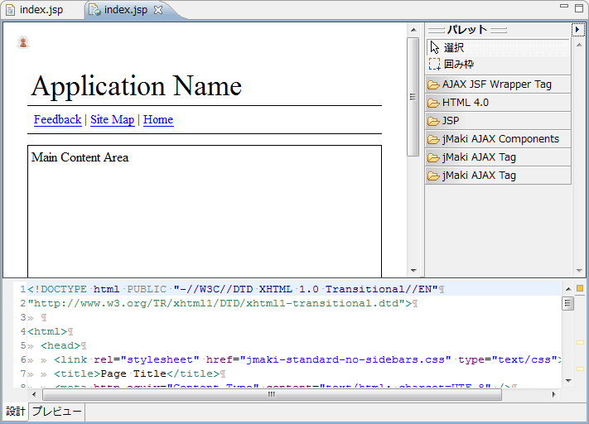Image resolution: width=589 pixels, height=424 pixels.
Task: Expand jMaki AJAX Components drawer
Action: click(498, 139)
